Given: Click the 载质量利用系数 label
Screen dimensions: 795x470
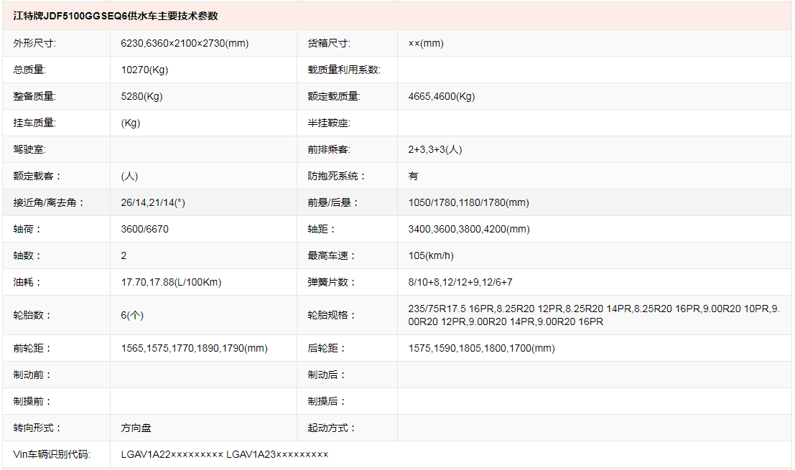Looking at the screenshot, I should pyautogui.click(x=344, y=70).
